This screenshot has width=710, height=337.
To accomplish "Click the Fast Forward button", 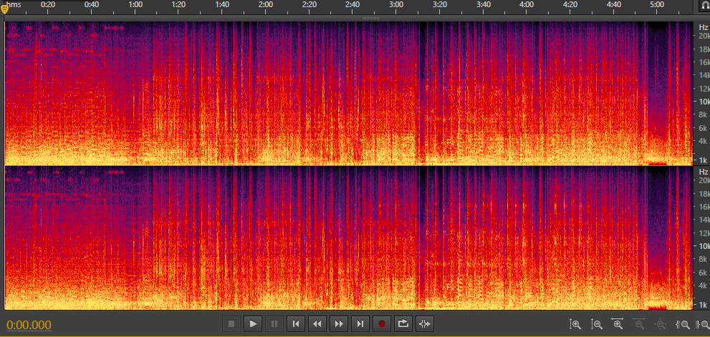I will (x=339, y=324).
